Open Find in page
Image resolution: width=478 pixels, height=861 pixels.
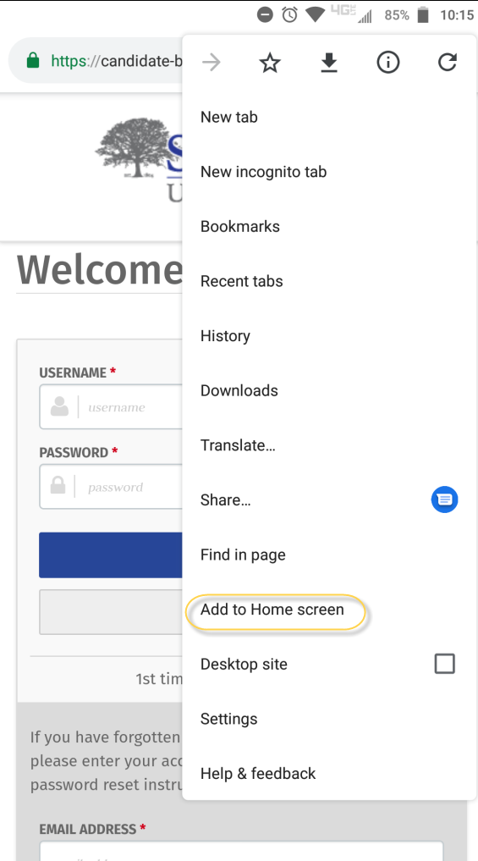(243, 555)
